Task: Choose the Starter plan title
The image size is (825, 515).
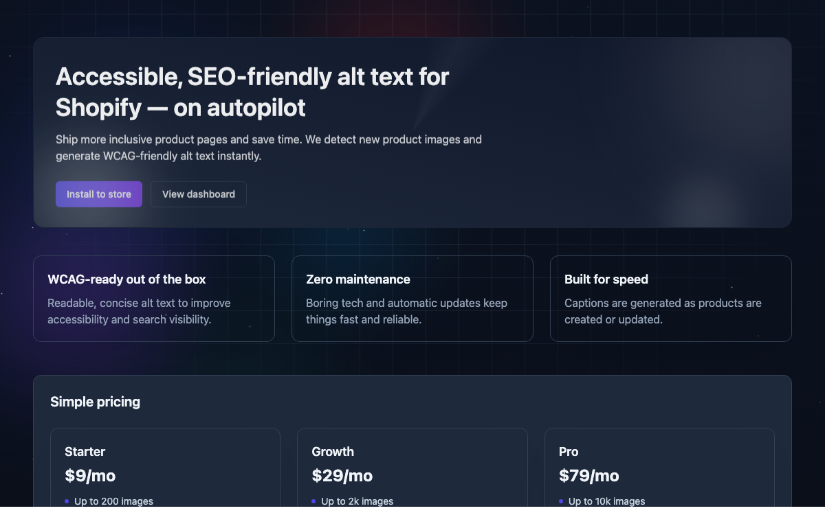Action: pos(85,452)
